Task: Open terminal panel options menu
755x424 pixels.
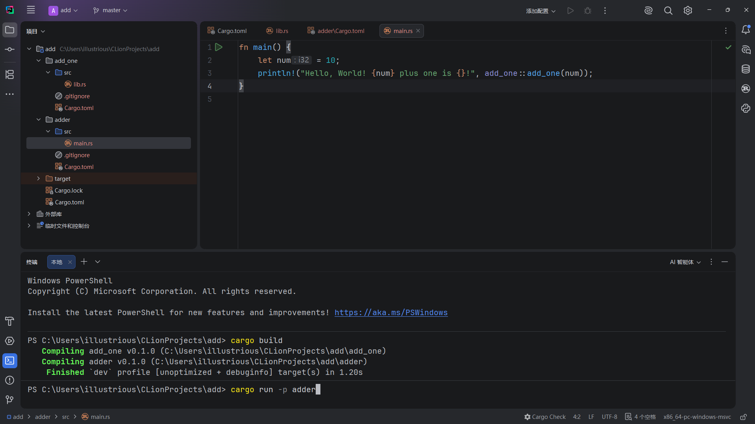Action: coord(711,262)
